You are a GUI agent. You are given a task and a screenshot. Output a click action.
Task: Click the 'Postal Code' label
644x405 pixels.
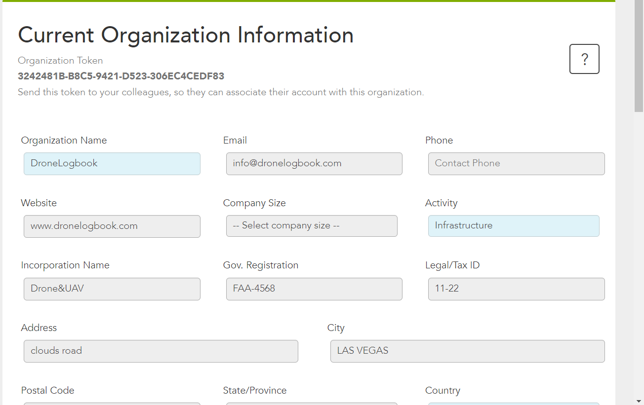pyautogui.click(x=47, y=391)
